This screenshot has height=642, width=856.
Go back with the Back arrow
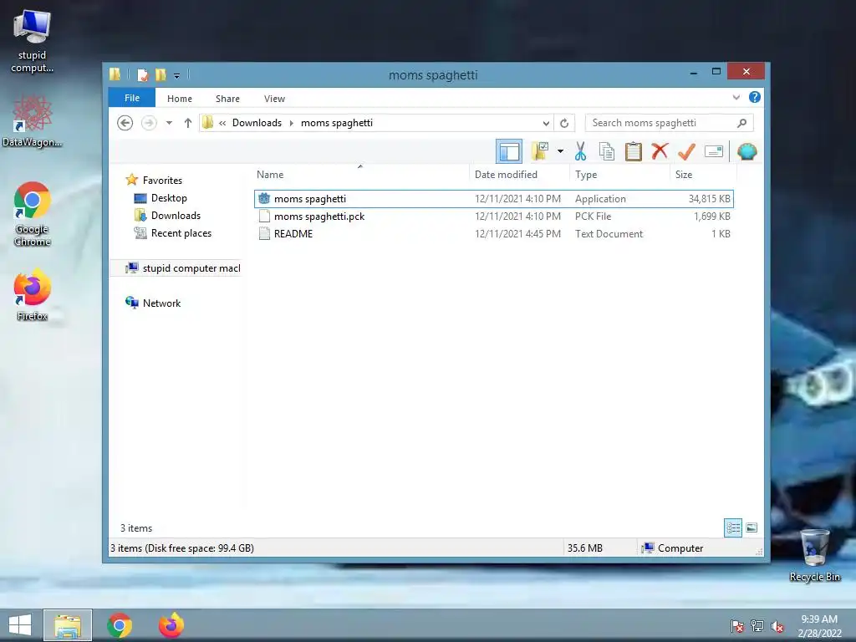click(x=125, y=123)
